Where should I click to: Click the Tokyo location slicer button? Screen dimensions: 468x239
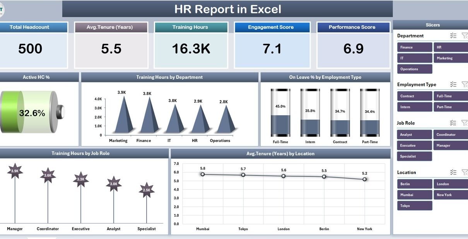415,206
